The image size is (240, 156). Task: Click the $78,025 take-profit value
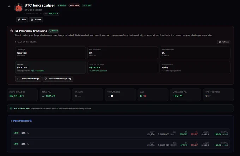184,134
